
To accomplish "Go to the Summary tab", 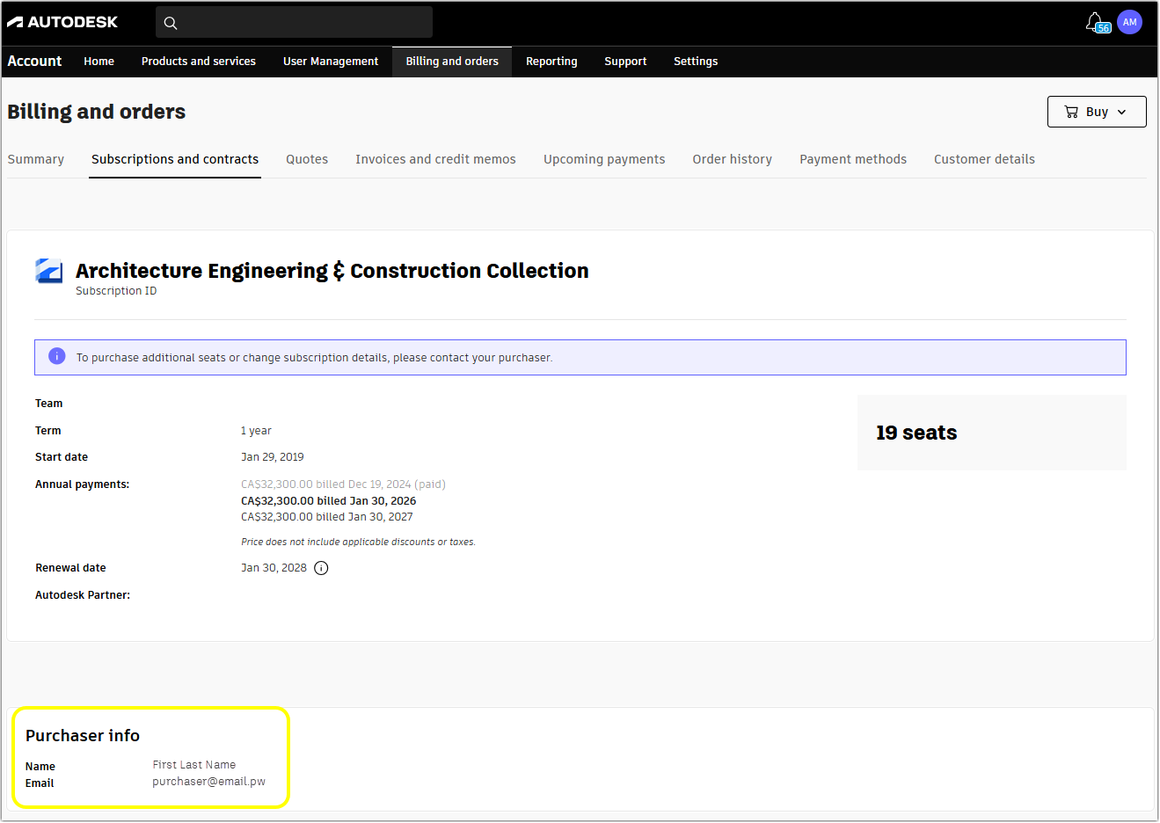I will pyautogui.click(x=35, y=159).
